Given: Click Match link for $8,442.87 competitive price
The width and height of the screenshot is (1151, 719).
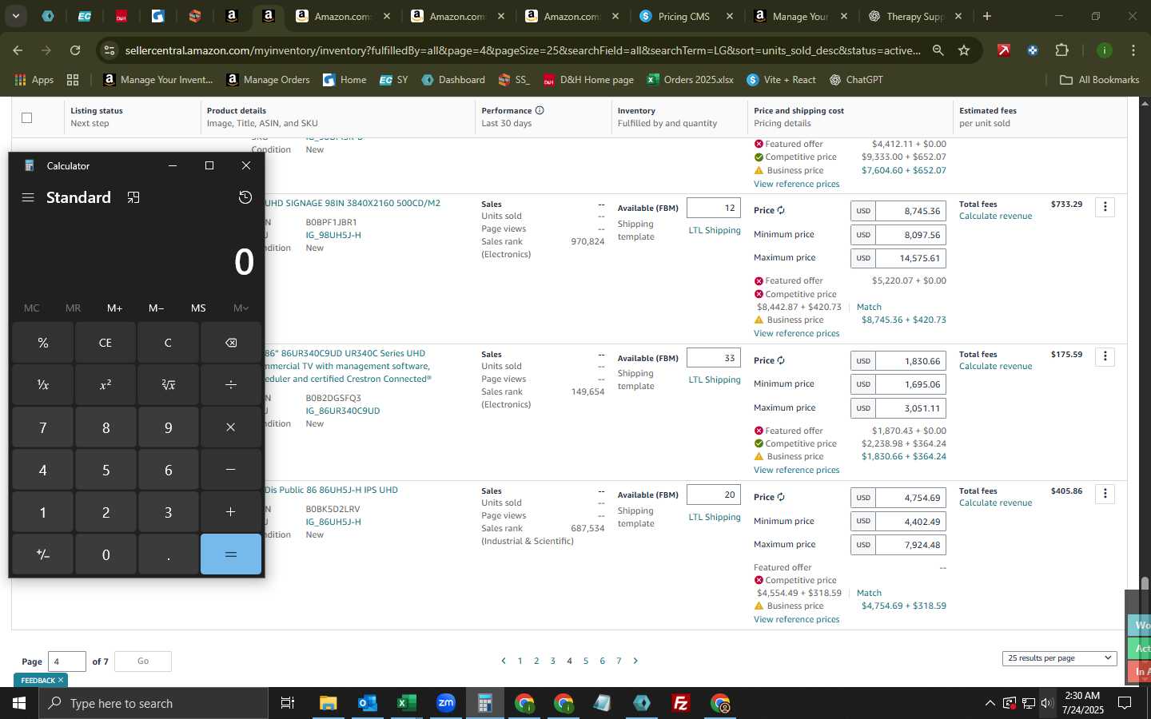Looking at the screenshot, I should pos(869,307).
